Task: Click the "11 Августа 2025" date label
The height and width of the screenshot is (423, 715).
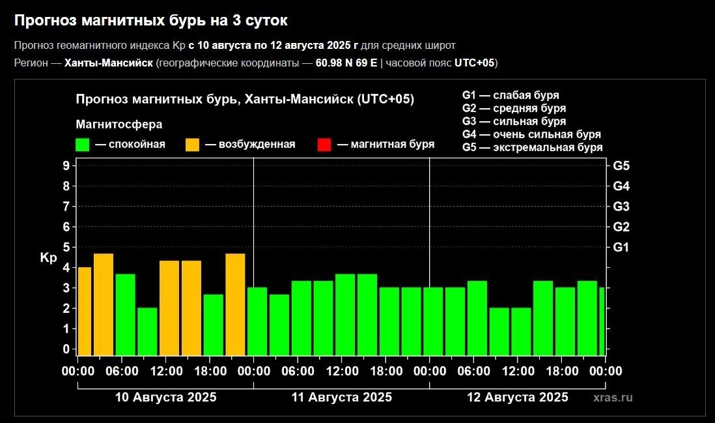Action: pyautogui.click(x=341, y=398)
